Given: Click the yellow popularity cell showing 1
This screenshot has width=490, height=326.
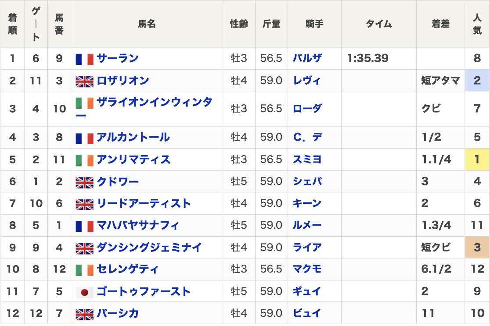Looking at the screenshot, I should pos(477,159).
